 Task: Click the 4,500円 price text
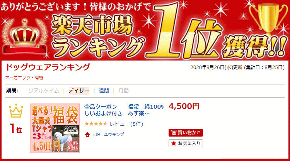click(x=184, y=106)
